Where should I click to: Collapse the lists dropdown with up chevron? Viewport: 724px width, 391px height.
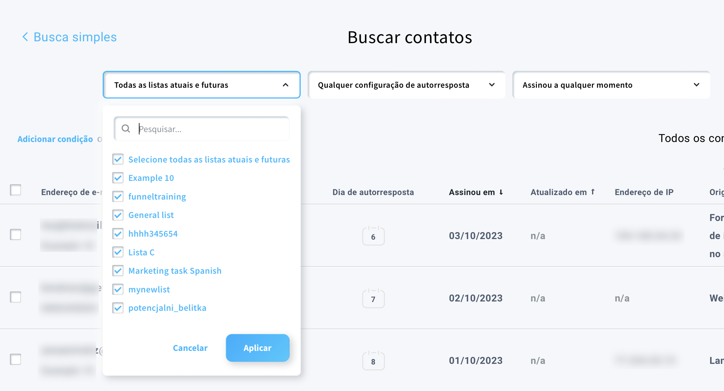(285, 85)
